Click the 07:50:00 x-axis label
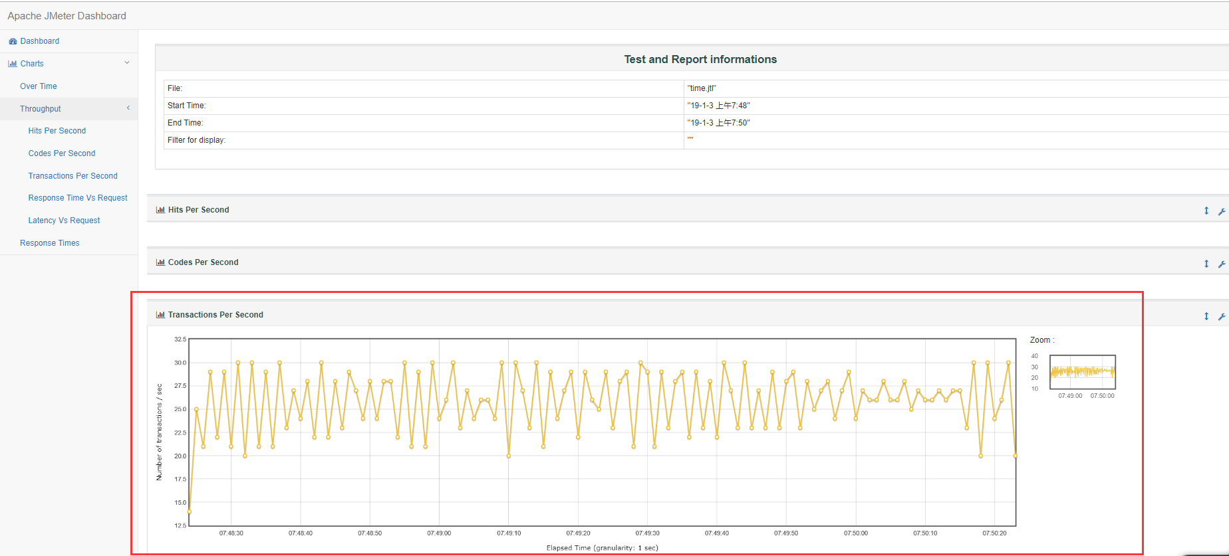This screenshot has width=1229, height=556. 856,533
